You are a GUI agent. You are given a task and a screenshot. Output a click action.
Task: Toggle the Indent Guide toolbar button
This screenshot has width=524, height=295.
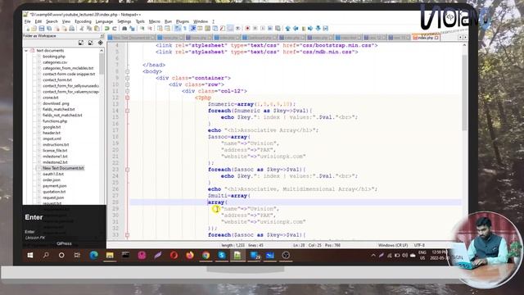[x=192, y=29]
